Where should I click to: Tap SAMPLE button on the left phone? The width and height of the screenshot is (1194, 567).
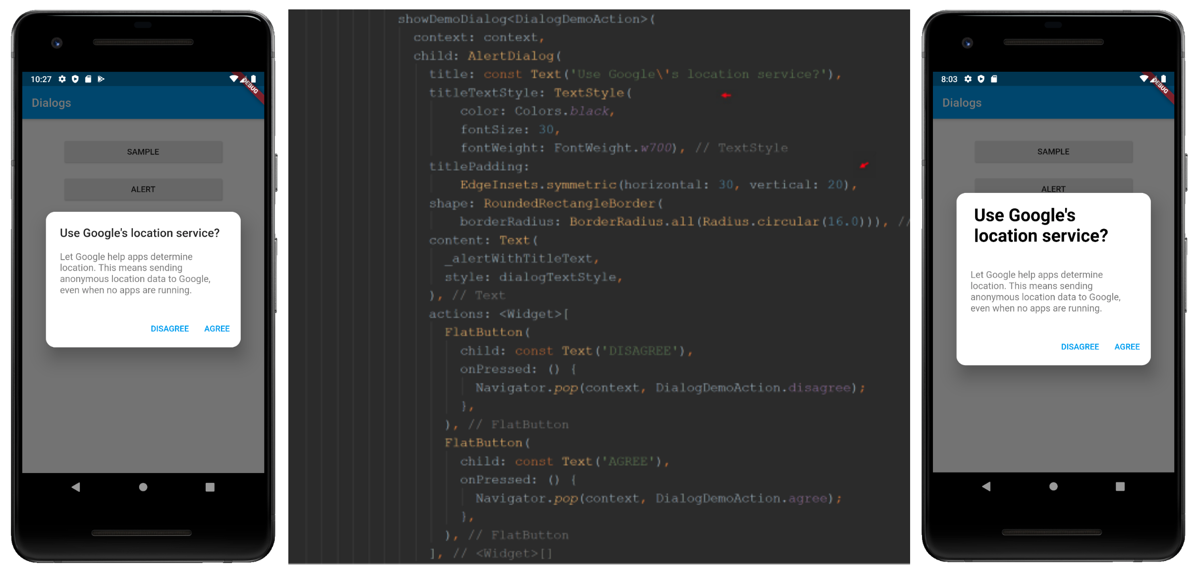pos(143,152)
